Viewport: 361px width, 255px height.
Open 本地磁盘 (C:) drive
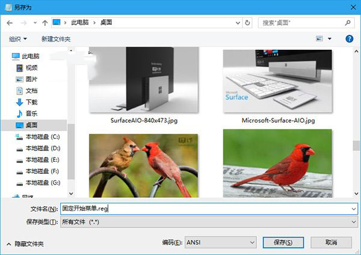(43, 137)
